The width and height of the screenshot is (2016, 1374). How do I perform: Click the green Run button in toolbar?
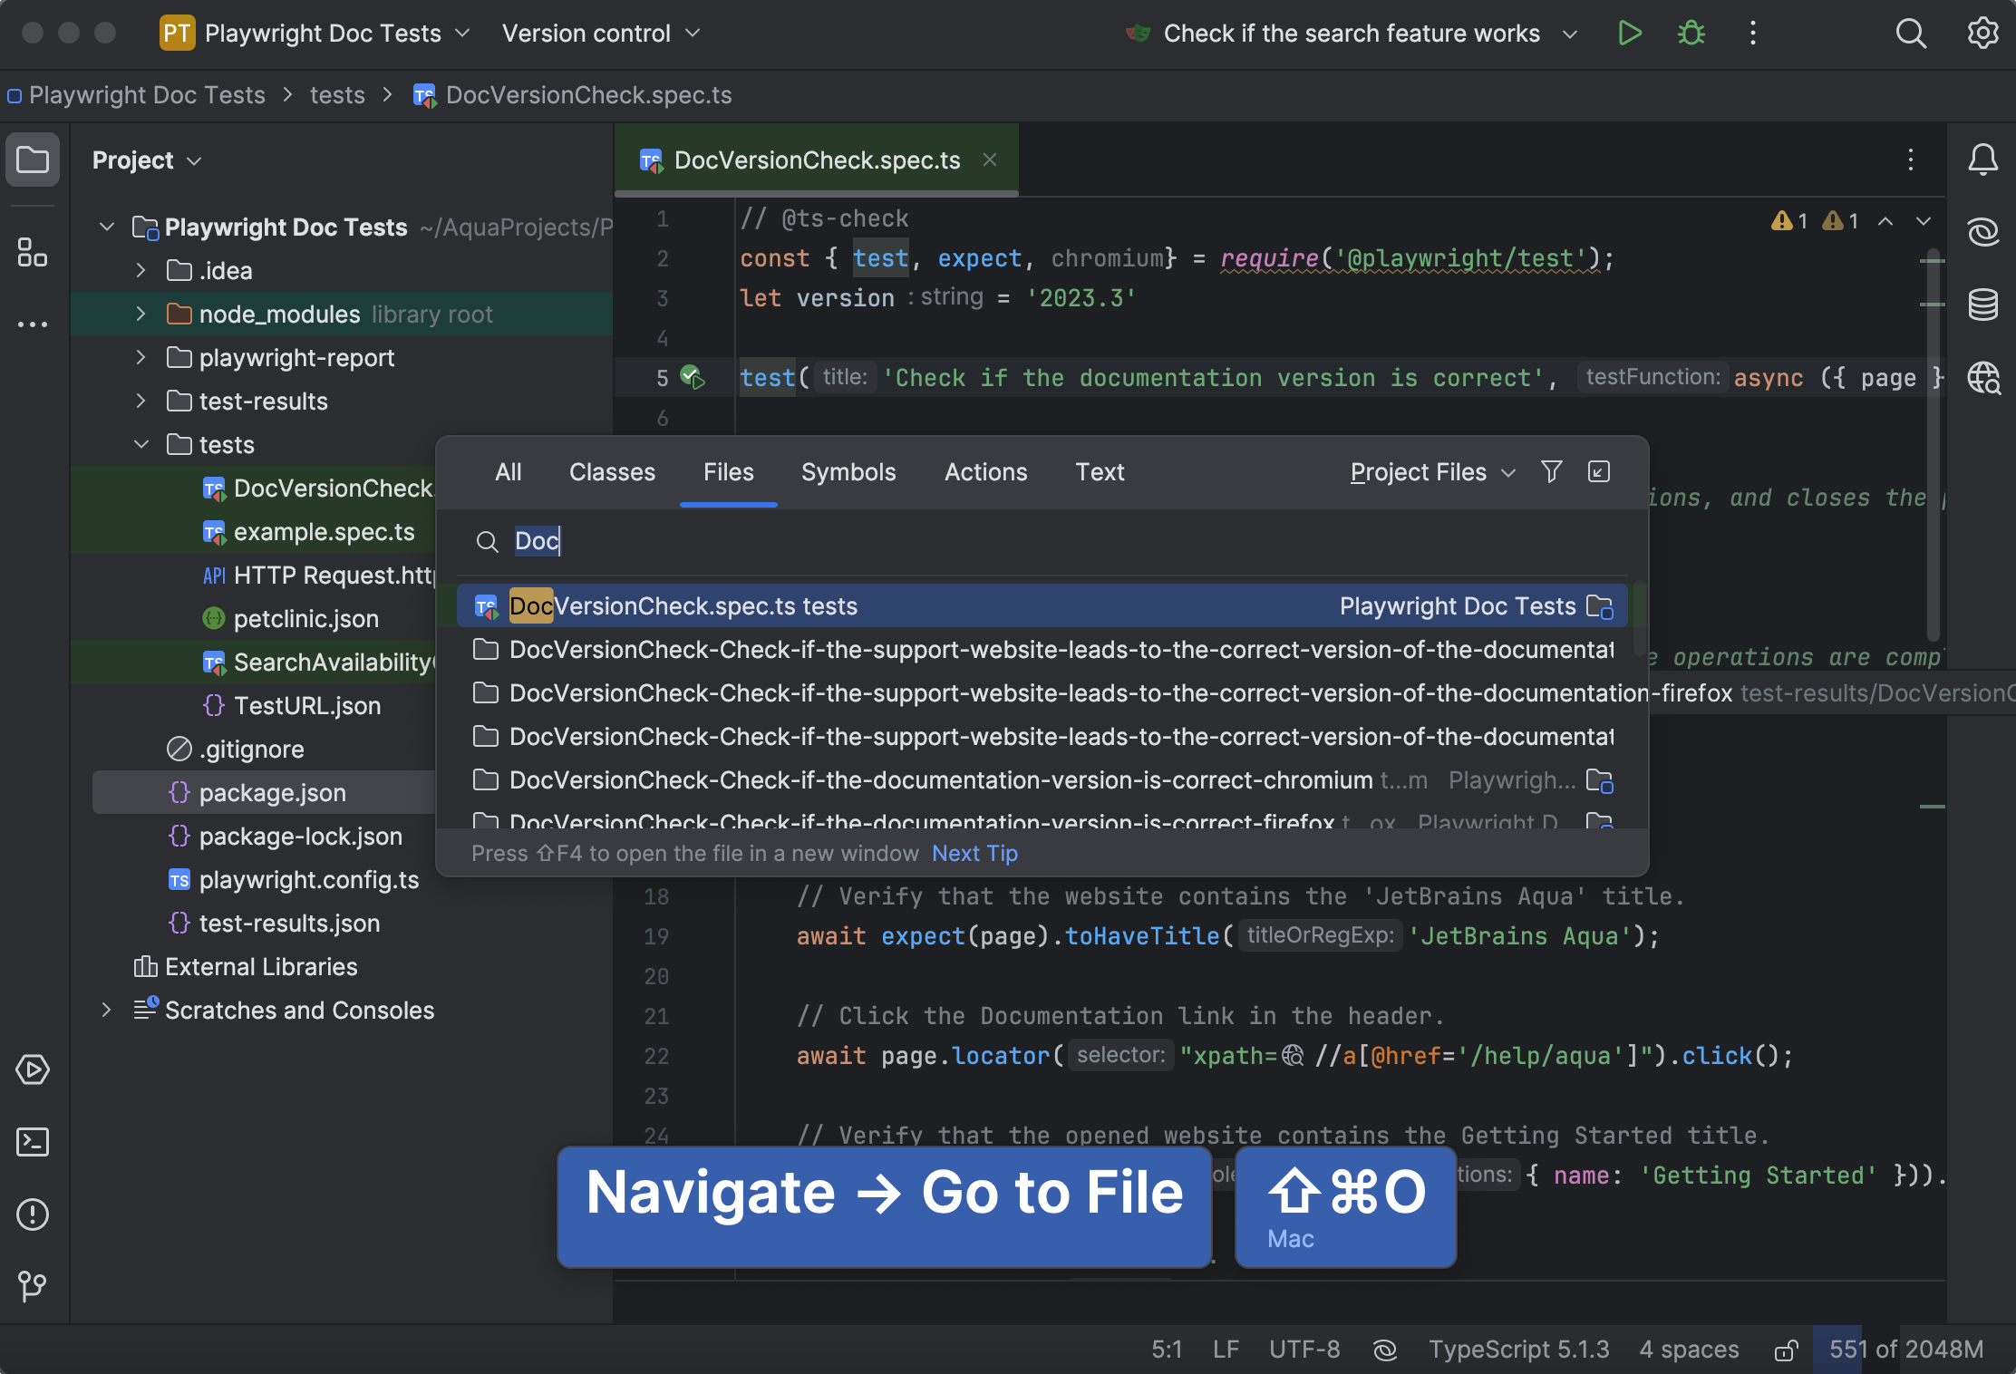1629,34
